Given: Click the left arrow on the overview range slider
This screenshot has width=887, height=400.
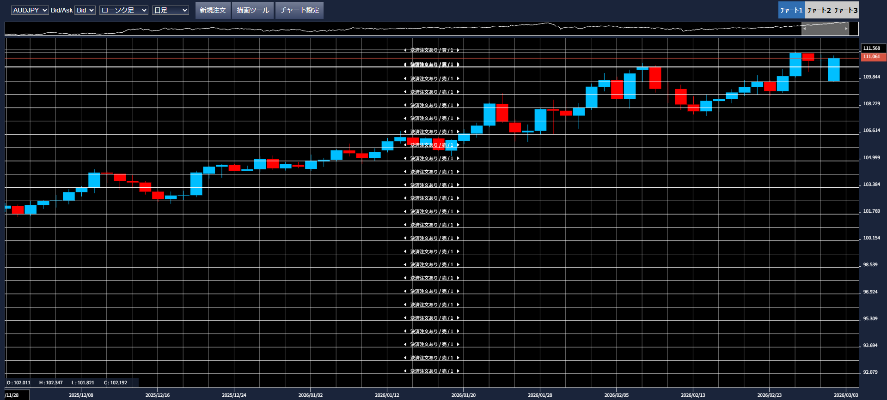Looking at the screenshot, I should coord(804,29).
